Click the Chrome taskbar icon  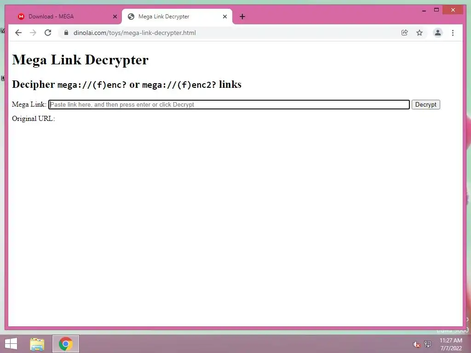point(66,344)
